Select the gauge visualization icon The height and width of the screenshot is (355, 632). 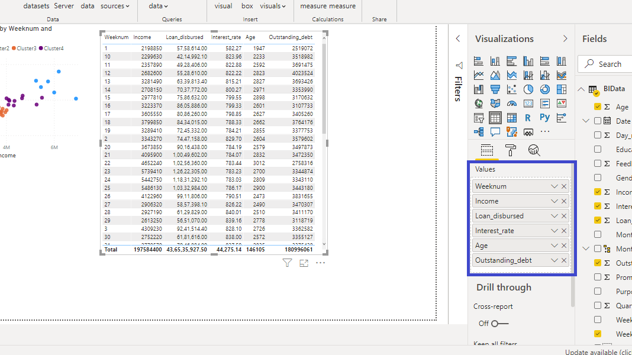pyautogui.click(x=512, y=104)
